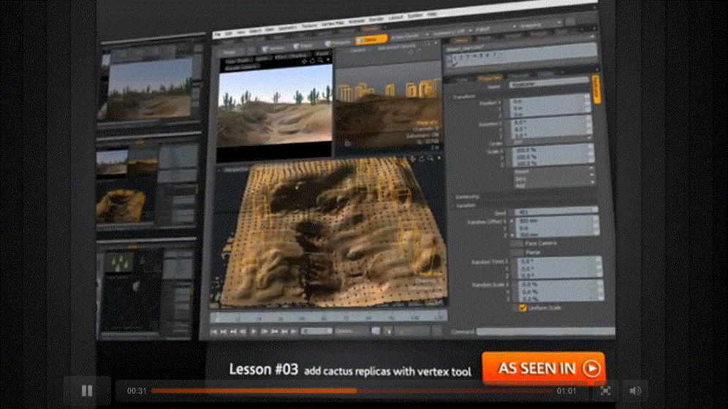Image resolution: width=728 pixels, height=409 pixels.
Task: Play the timeline animation forward
Action: click(x=254, y=331)
